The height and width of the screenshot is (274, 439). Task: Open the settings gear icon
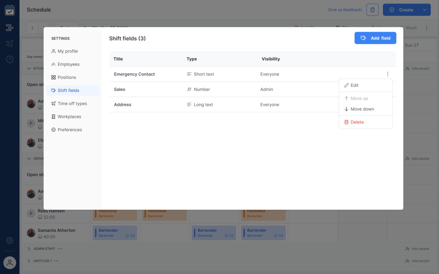[10, 241]
